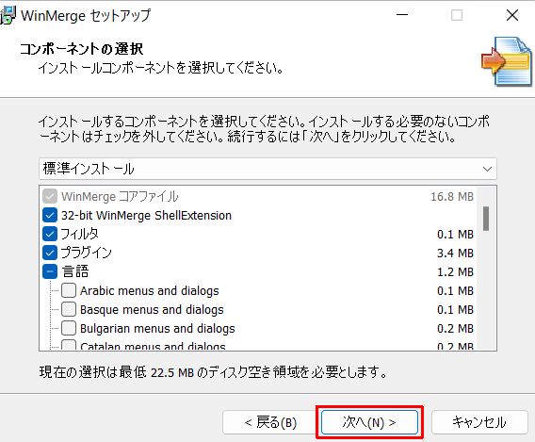Open the 標準インストール install type dropdown
535x442 pixels.
tap(267, 169)
